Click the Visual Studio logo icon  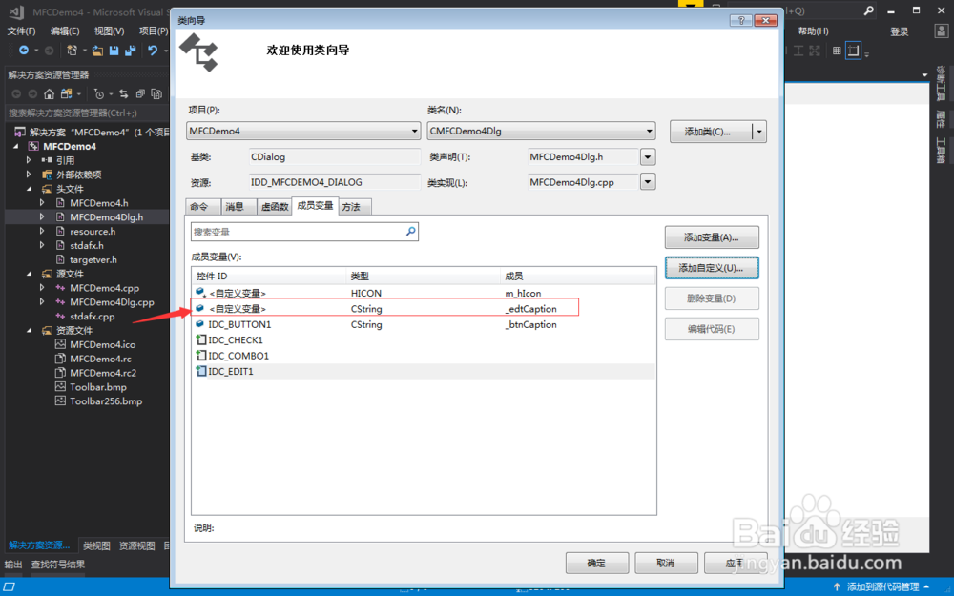(16, 11)
